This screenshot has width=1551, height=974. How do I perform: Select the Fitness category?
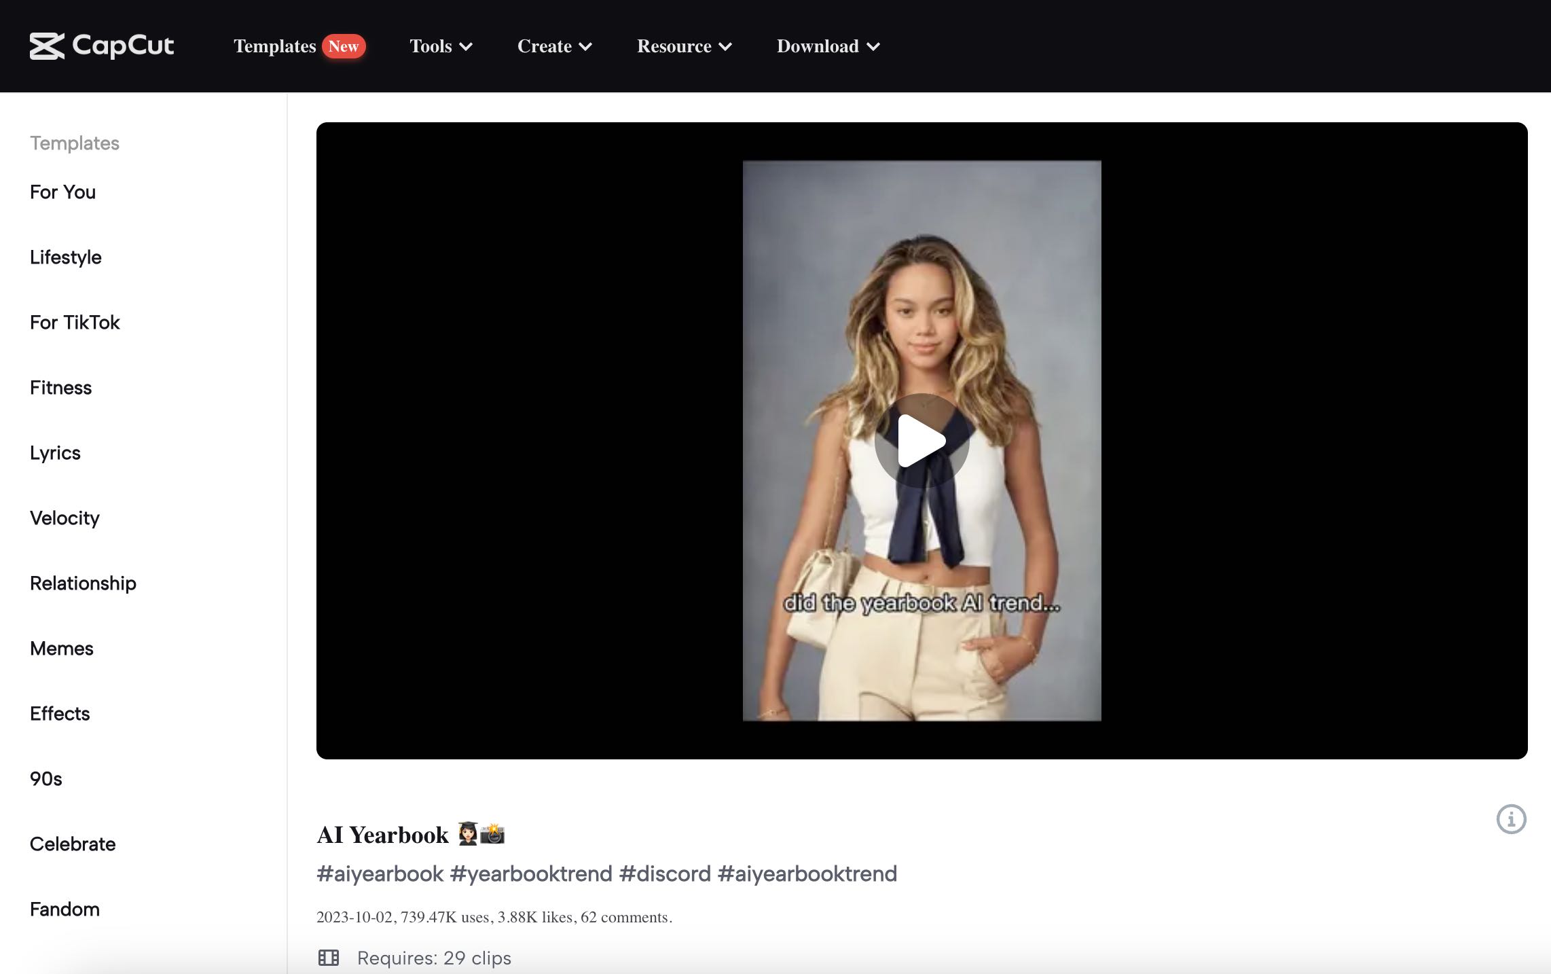60,388
